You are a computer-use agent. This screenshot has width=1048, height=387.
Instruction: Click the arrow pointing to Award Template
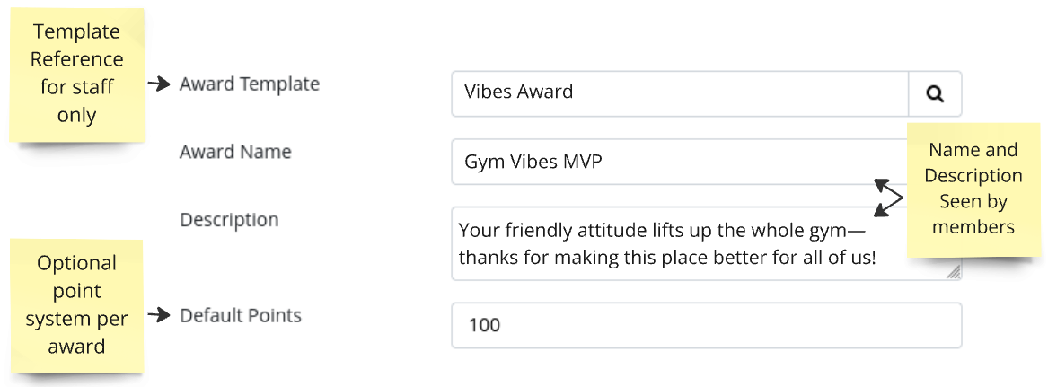click(159, 84)
